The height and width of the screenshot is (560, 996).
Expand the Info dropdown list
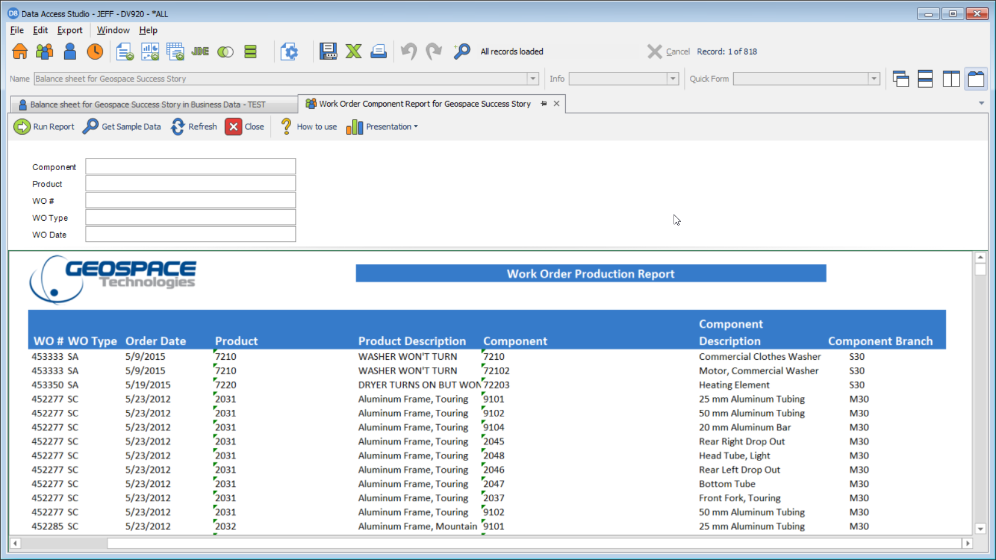coord(672,79)
